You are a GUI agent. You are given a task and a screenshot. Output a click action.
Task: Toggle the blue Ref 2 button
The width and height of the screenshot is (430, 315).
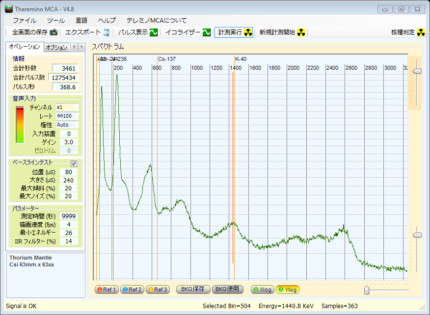[132, 289]
